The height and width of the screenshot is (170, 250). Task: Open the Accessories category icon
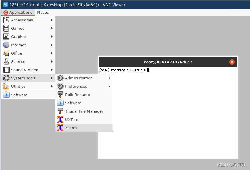tap(6, 20)
